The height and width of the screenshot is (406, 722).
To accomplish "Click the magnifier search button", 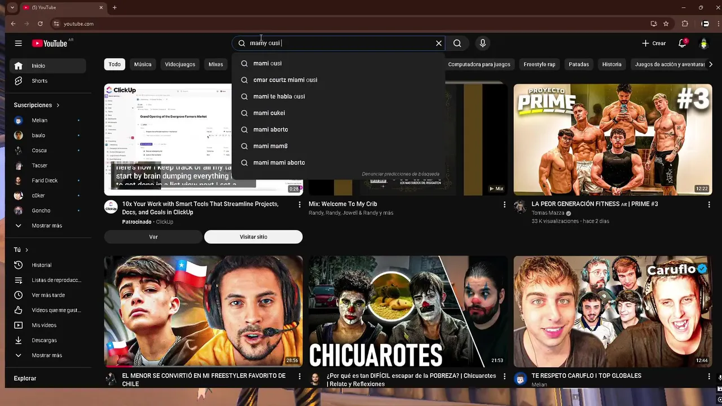I will point(457,43).
